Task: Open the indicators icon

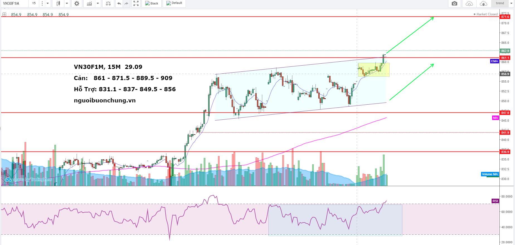Action: click(x=89, y=3)
